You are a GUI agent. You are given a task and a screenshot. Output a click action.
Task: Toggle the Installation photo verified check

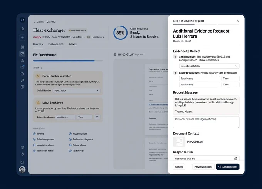pos(34,145)
